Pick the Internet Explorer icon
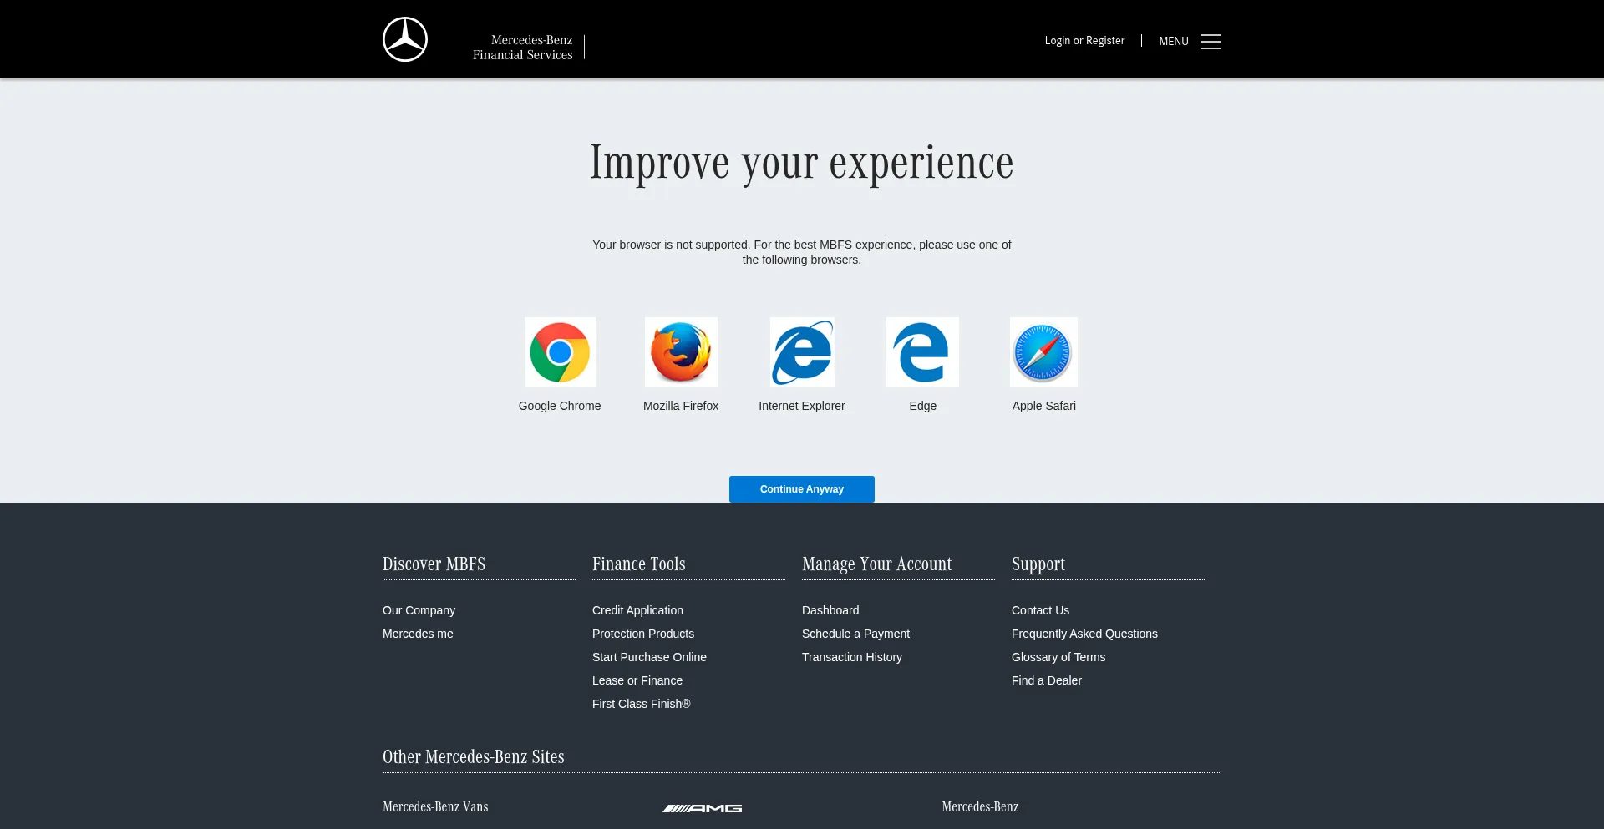 point(802,352)
